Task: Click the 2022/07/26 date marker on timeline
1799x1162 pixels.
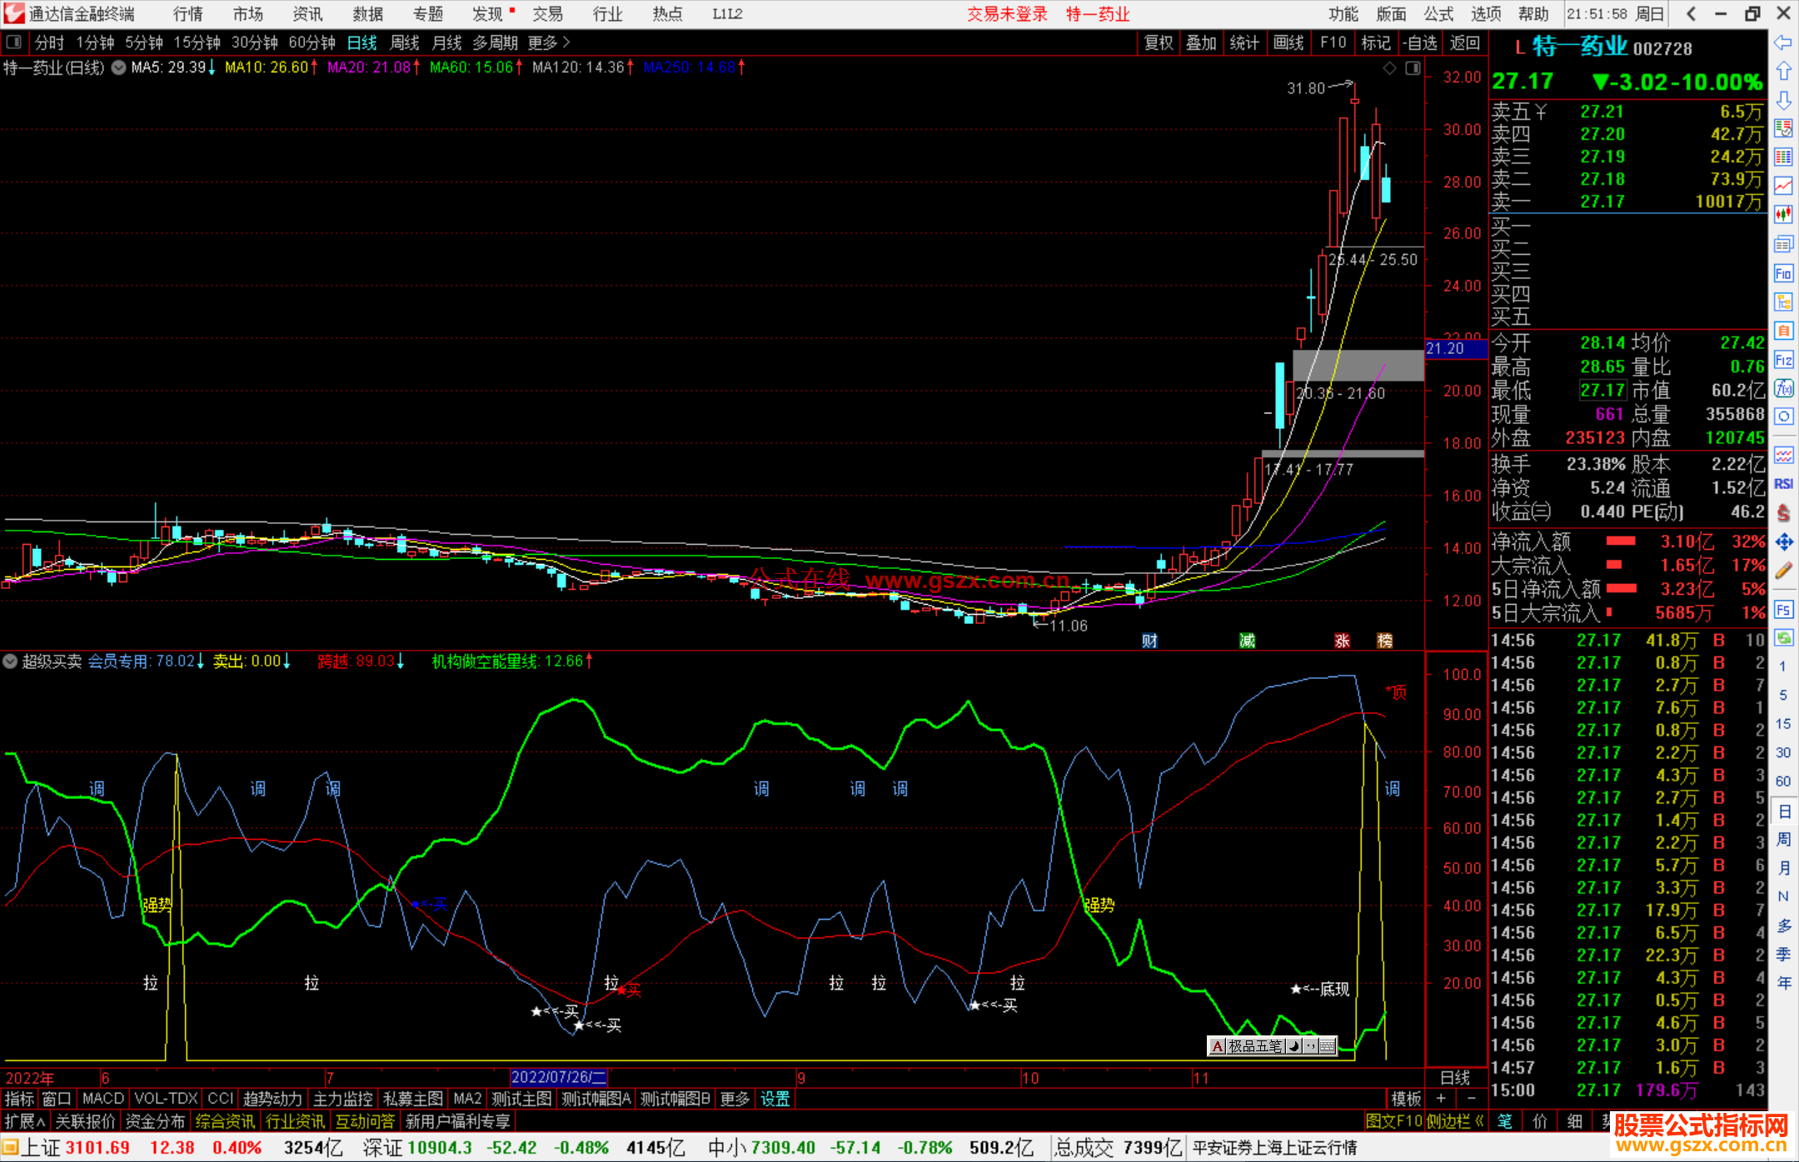Action: (559, 1078)
